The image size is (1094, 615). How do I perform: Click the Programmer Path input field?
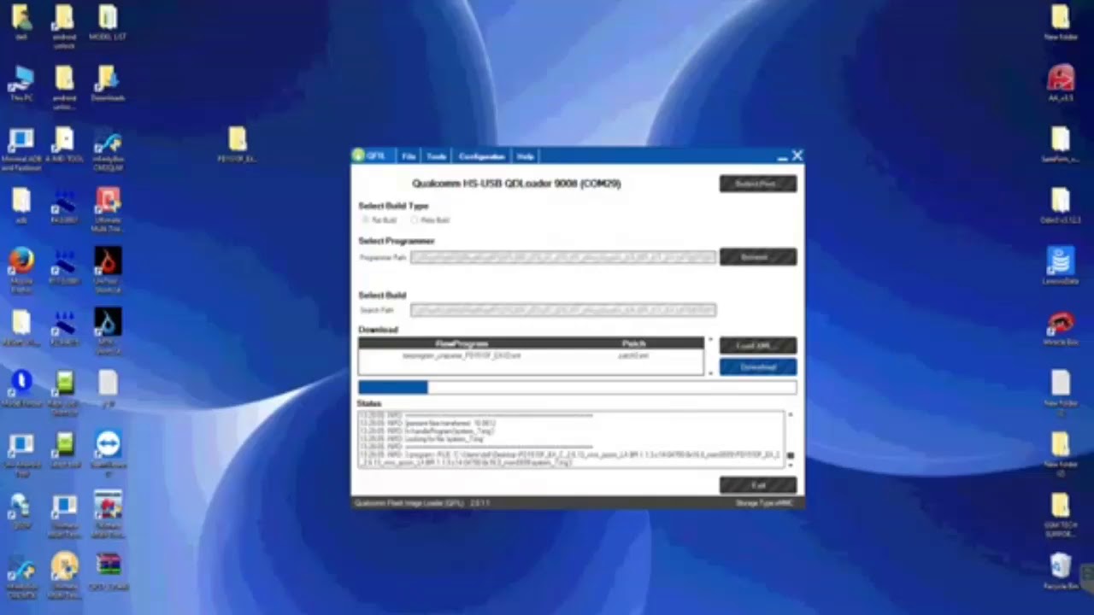click(x=563, y=257)
